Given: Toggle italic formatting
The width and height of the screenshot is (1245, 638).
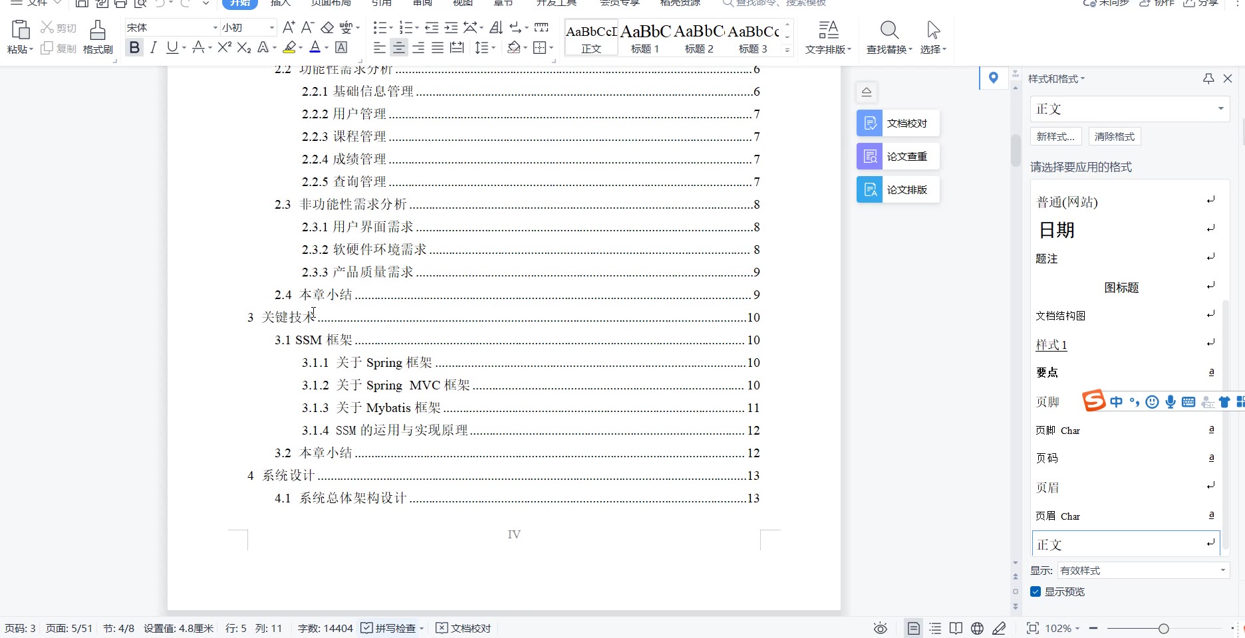Looking at the screenshot, I should pyautogui.click(x=154, y=48).
